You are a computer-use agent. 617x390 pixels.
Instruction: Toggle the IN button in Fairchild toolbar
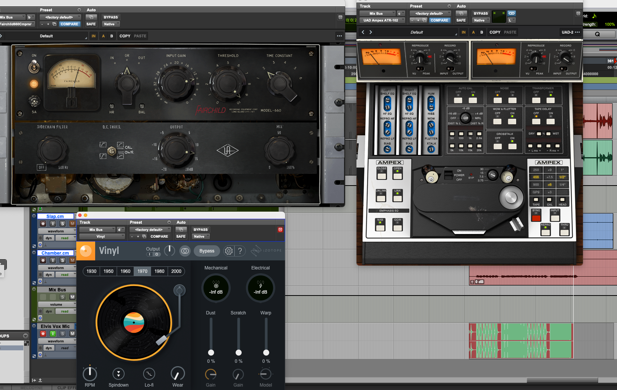[x=94, y=36]
